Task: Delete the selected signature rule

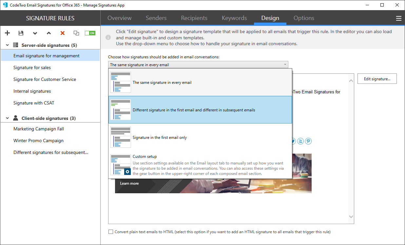Action: 62,33
